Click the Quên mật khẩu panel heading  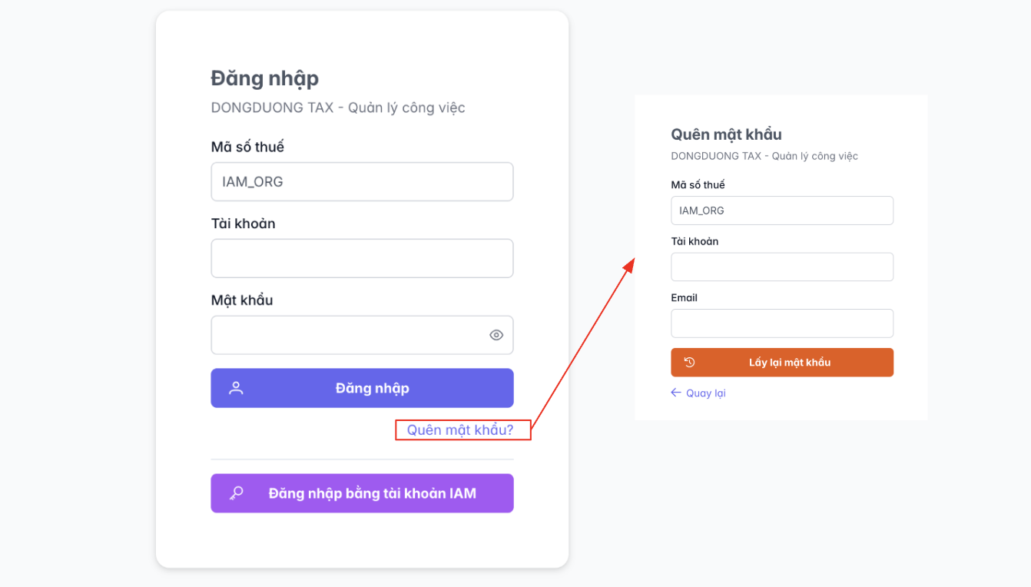[x=726, y=134]
